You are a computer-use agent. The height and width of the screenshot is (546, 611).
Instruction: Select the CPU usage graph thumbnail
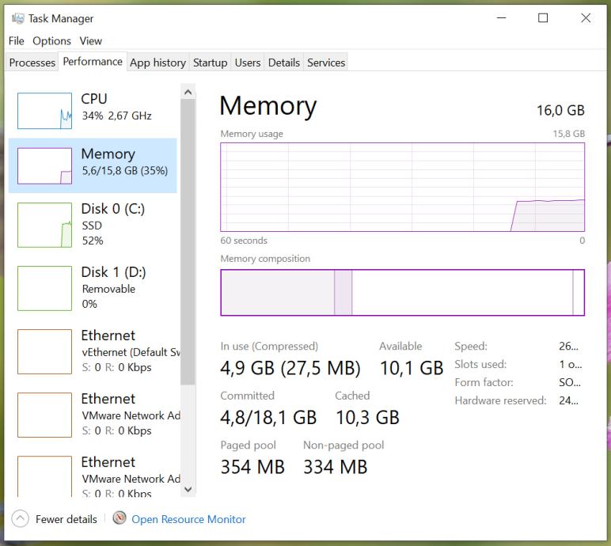click(x=44, y=110)
